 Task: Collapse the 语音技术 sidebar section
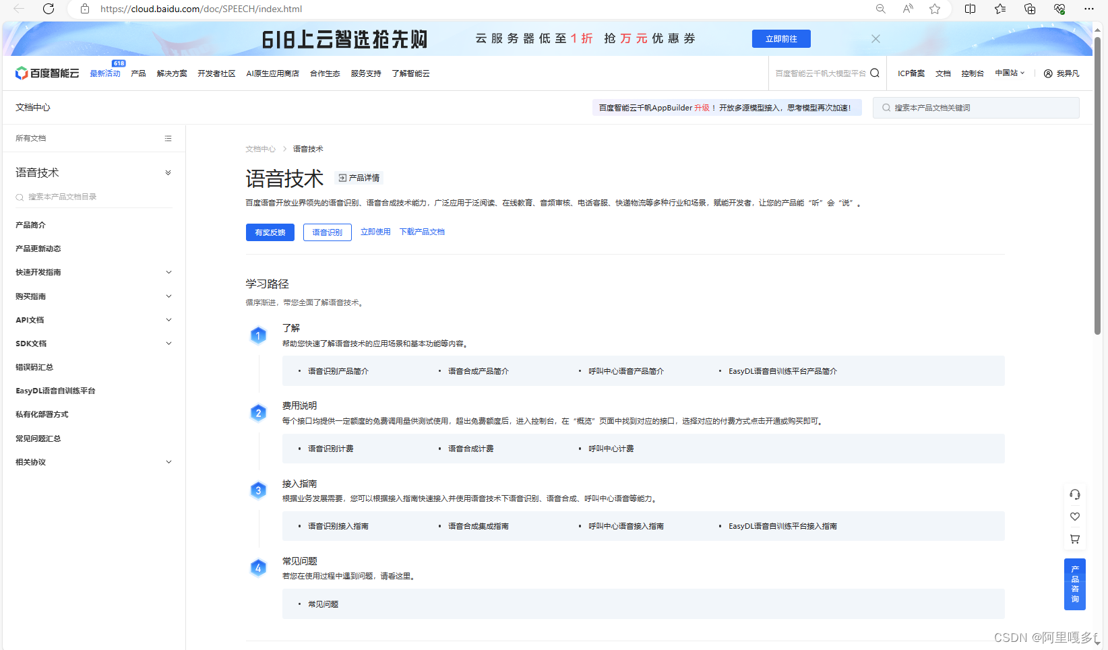[x=168, y=172]
